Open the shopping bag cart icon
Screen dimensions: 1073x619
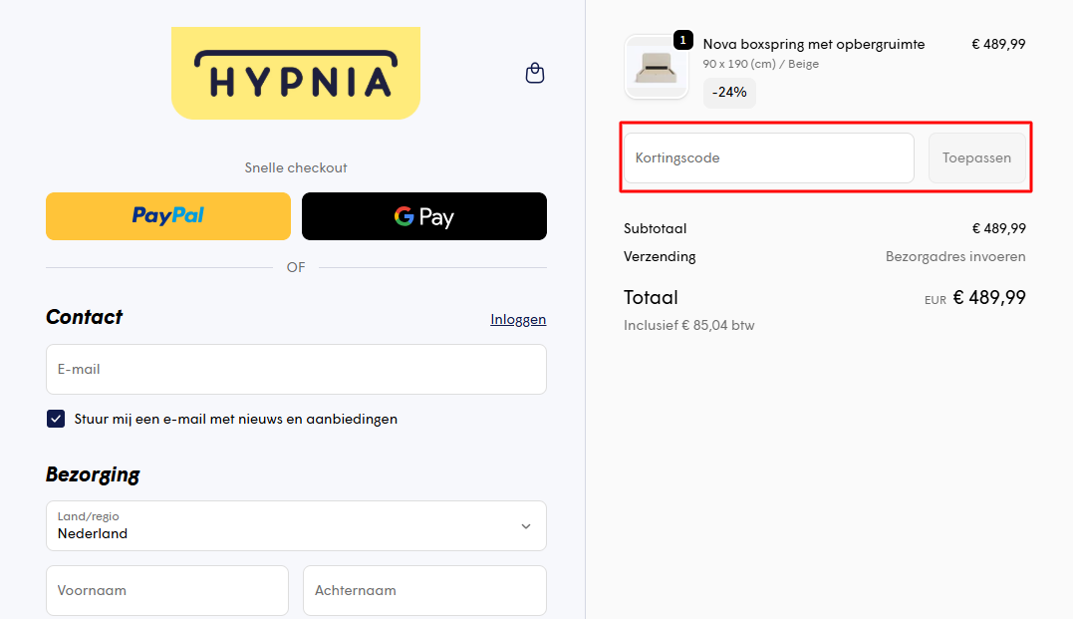coord(535,73)
